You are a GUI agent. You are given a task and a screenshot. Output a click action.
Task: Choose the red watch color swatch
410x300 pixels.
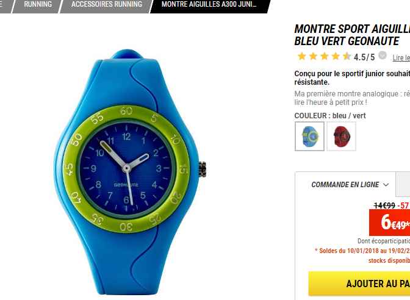[x=341, y=136]
